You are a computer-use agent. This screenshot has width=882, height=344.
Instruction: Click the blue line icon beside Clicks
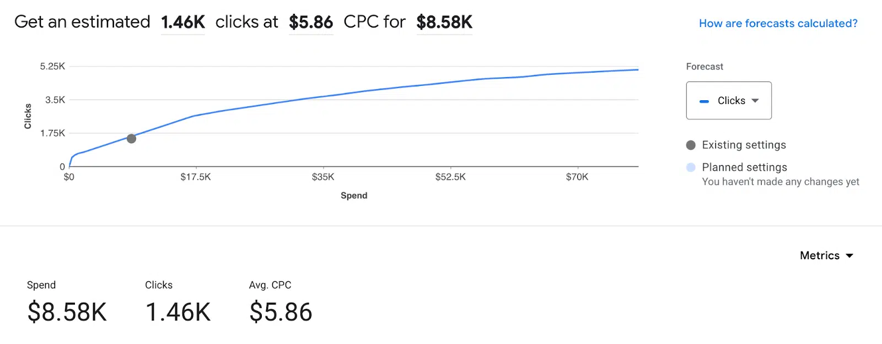tap(704, 101)
